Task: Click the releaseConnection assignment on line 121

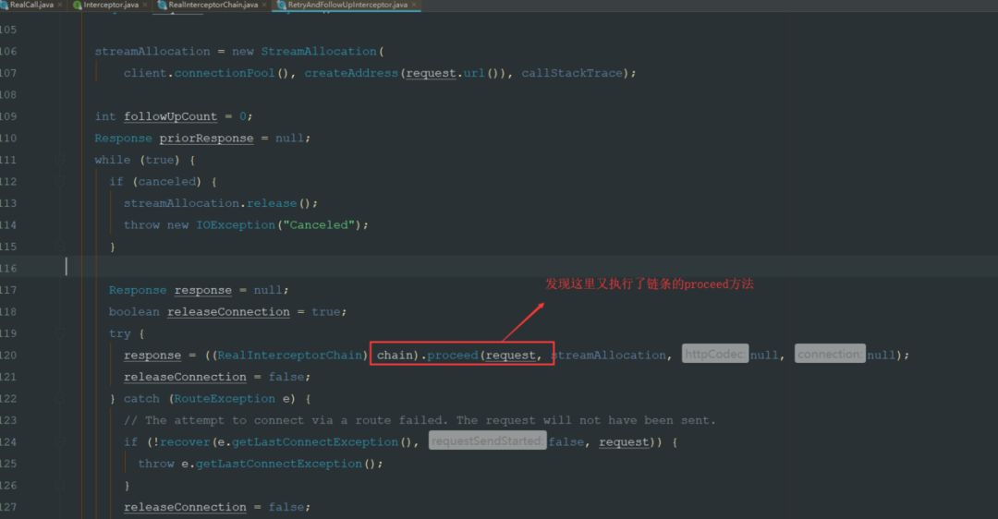Action: click(x=185, y=377)
